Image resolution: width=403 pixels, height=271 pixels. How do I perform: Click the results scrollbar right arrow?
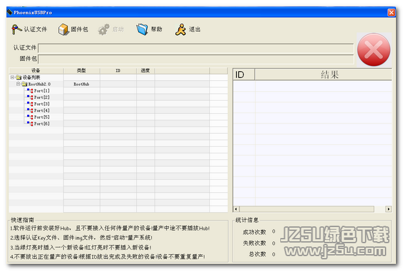pyautogui.click(x=389, y=209)
